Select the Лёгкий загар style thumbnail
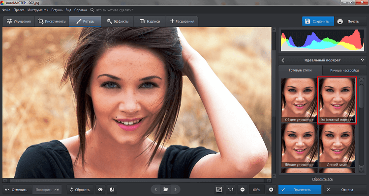 338,146
